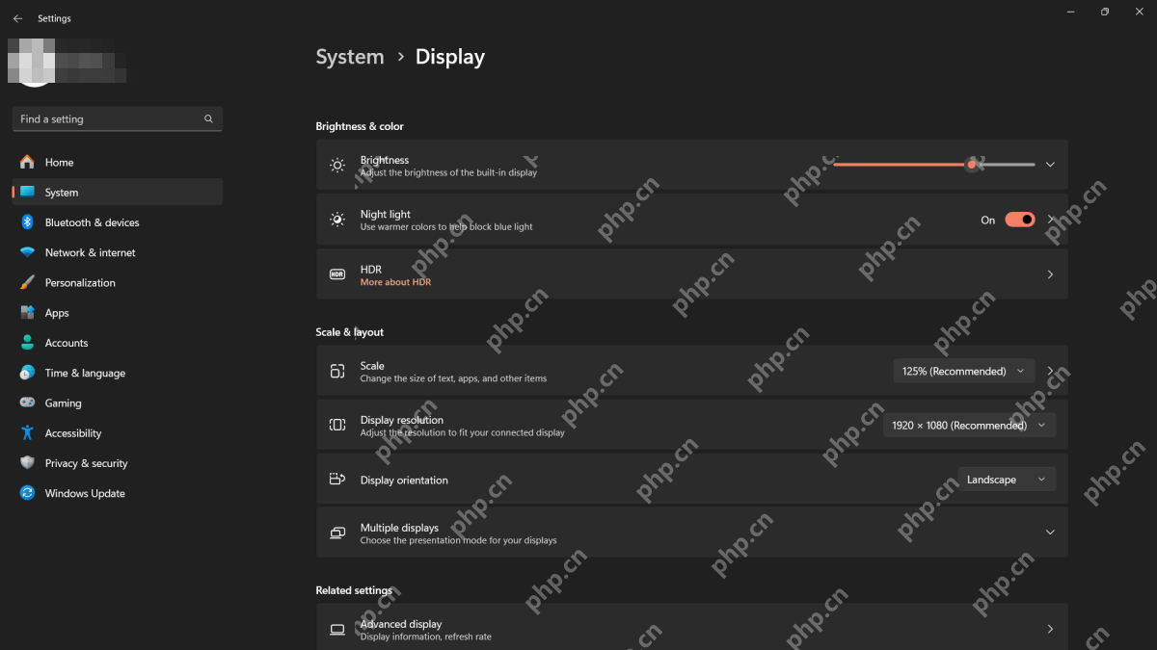This screenshot has width=1157, height=650.
Task: Open the Apps icon in the sidebar
Action: tap(27, 313)
